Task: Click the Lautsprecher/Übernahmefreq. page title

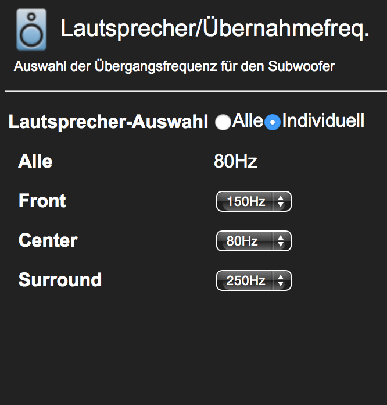Action: point(215,29)
